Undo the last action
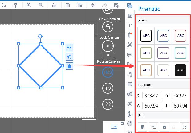This screenshot has height=133, width=191. (93, 5)
